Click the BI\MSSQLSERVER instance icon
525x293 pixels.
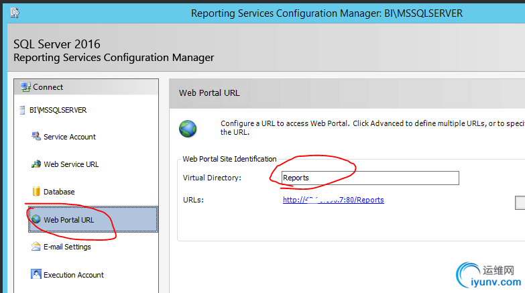click(x=22, y=110)
